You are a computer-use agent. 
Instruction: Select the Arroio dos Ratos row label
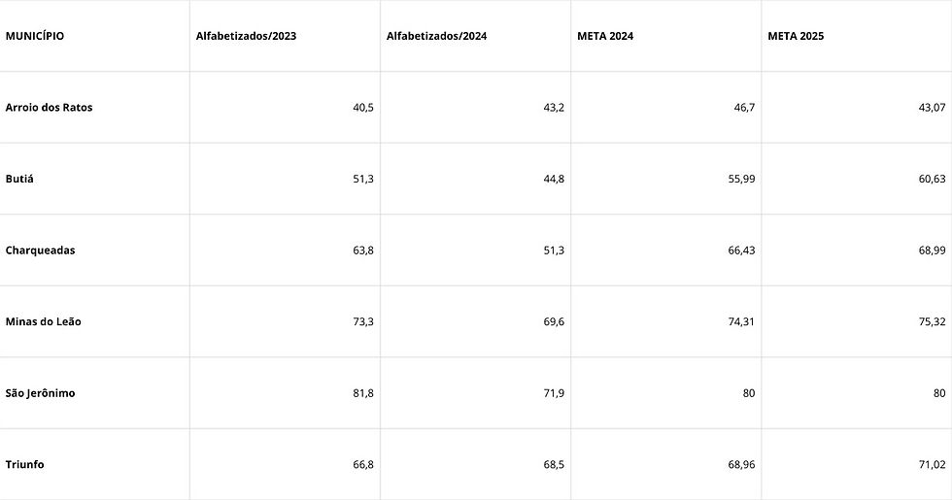click(x=50, y=108)
